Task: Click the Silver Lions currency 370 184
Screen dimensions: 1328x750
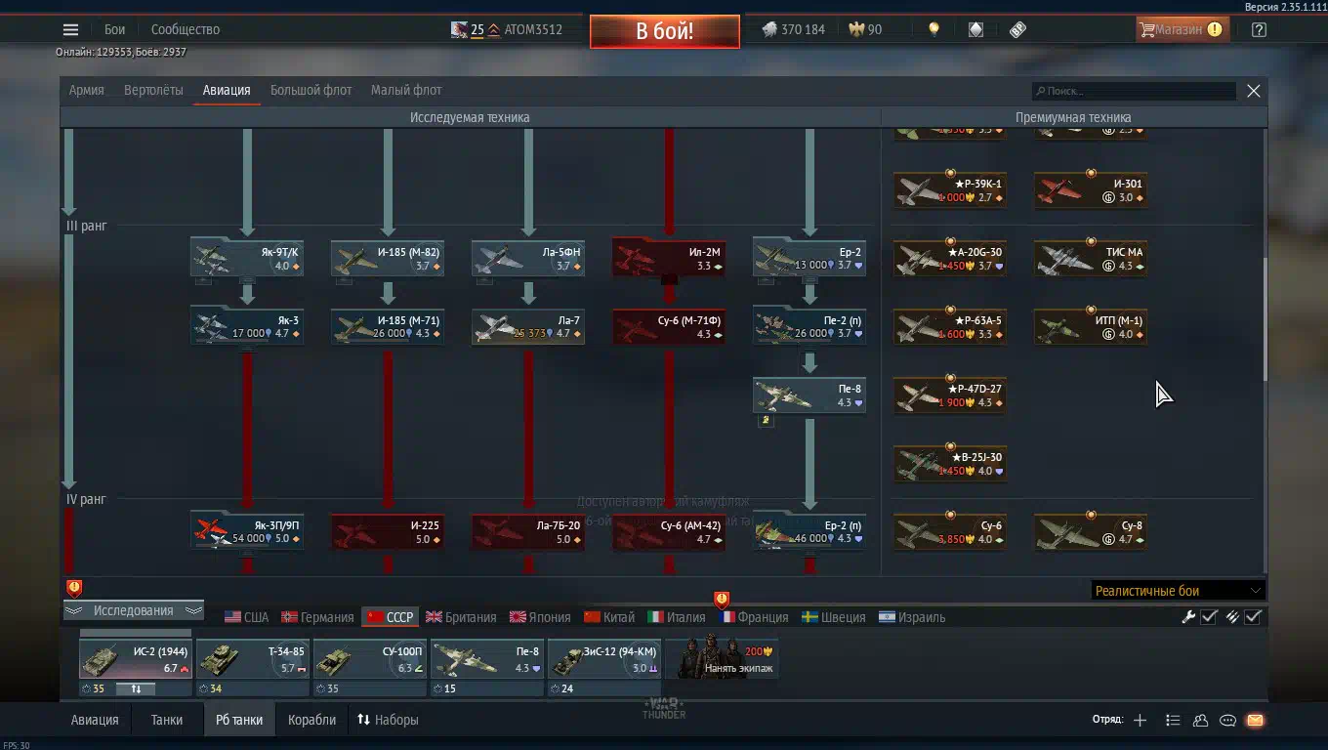Action: coord(793,29)
